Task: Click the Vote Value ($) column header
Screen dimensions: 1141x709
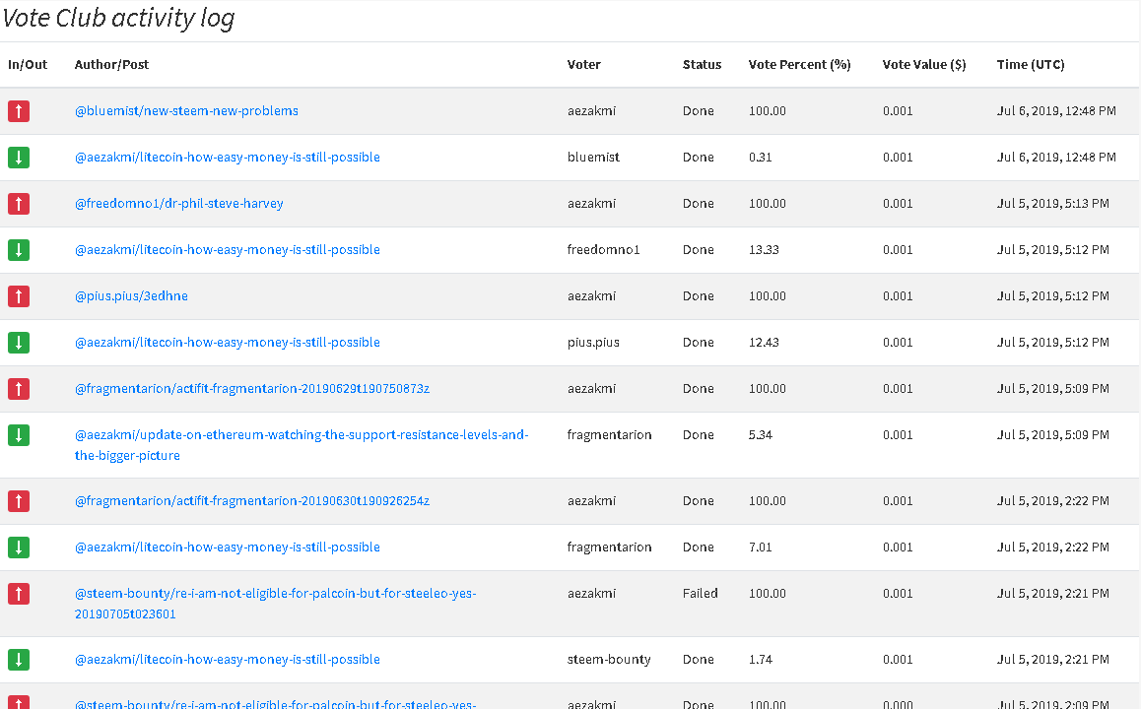Action: click(x=924, y=65)
